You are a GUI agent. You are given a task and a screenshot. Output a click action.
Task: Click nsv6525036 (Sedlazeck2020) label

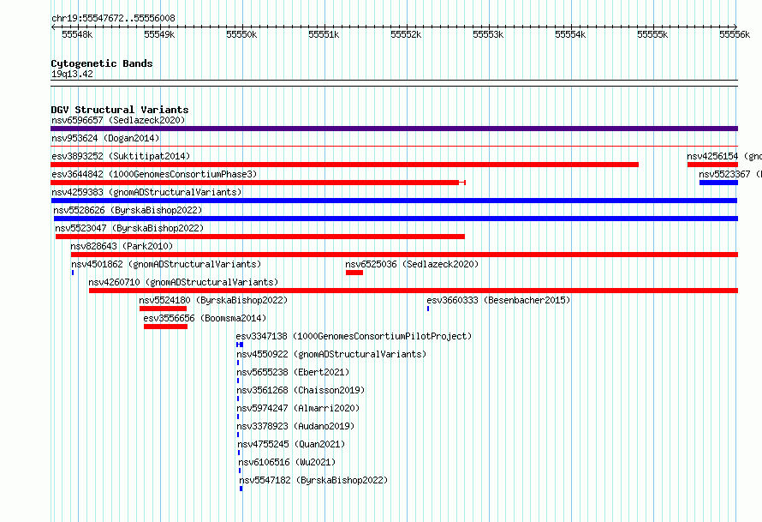pos(412,264)
